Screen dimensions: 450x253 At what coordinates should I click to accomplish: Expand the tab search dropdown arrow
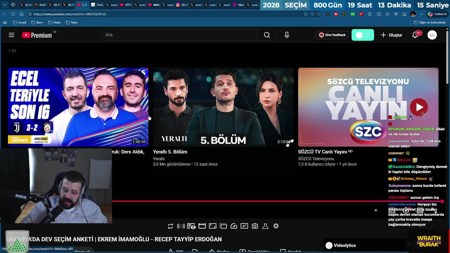click(5, 5)
